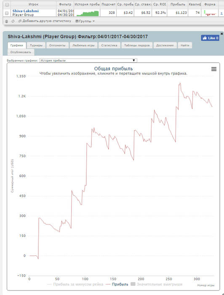Remove the Shiva-Lakshmi row with the x
This screenshot has width=224, height=295.
click(221, 13)
